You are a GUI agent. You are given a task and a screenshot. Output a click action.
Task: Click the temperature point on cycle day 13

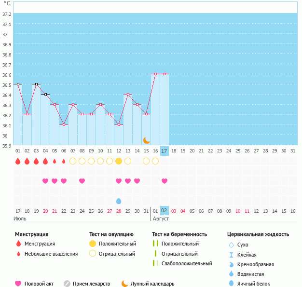(128, 95)
